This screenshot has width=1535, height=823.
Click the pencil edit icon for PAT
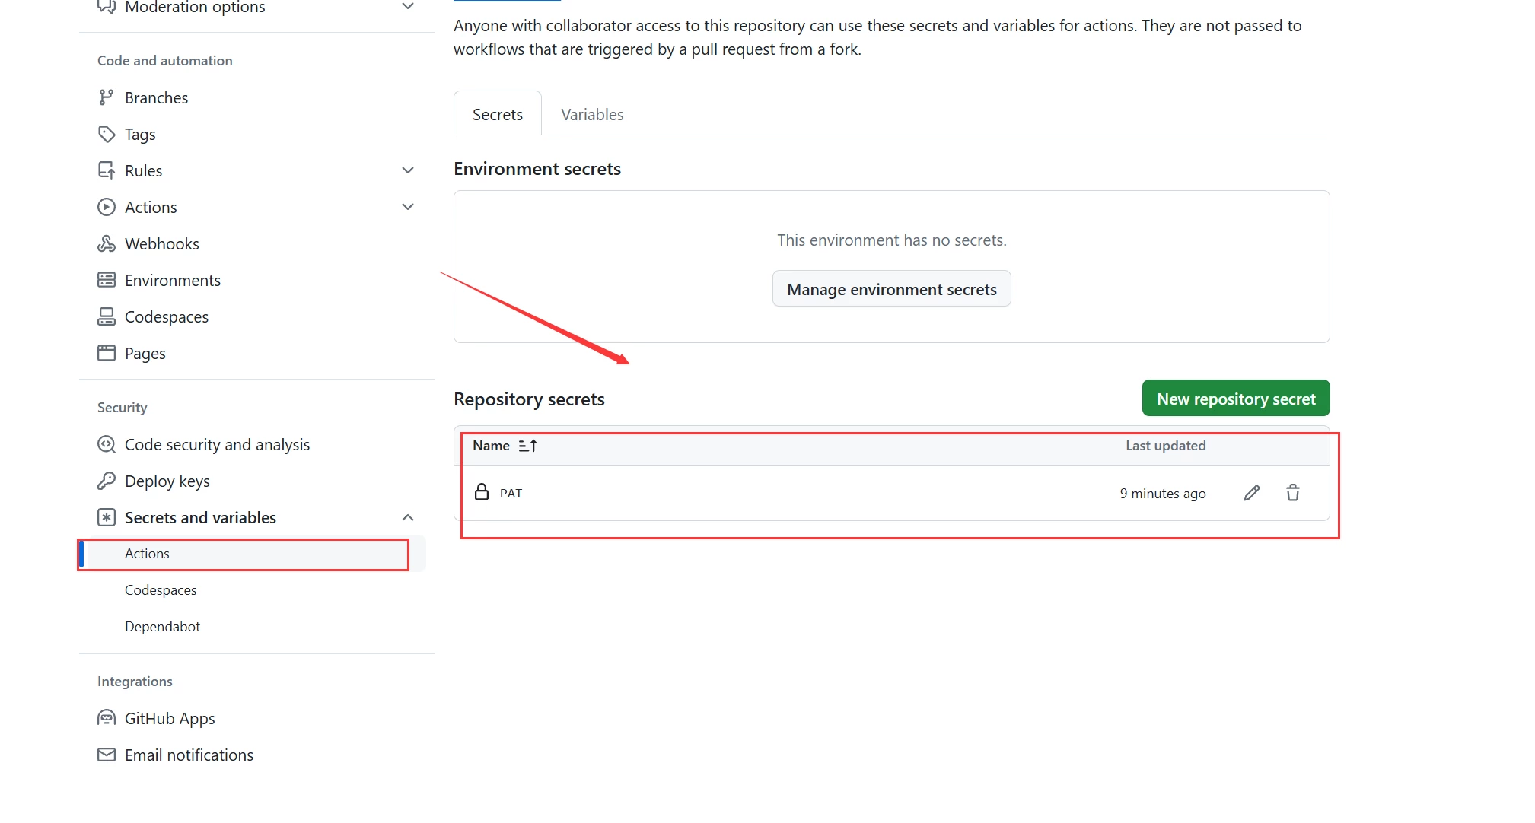[x=1251, y=493]
